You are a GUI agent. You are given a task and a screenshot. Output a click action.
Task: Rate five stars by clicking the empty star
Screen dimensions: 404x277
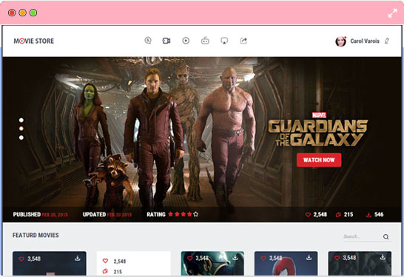[196, 214]
